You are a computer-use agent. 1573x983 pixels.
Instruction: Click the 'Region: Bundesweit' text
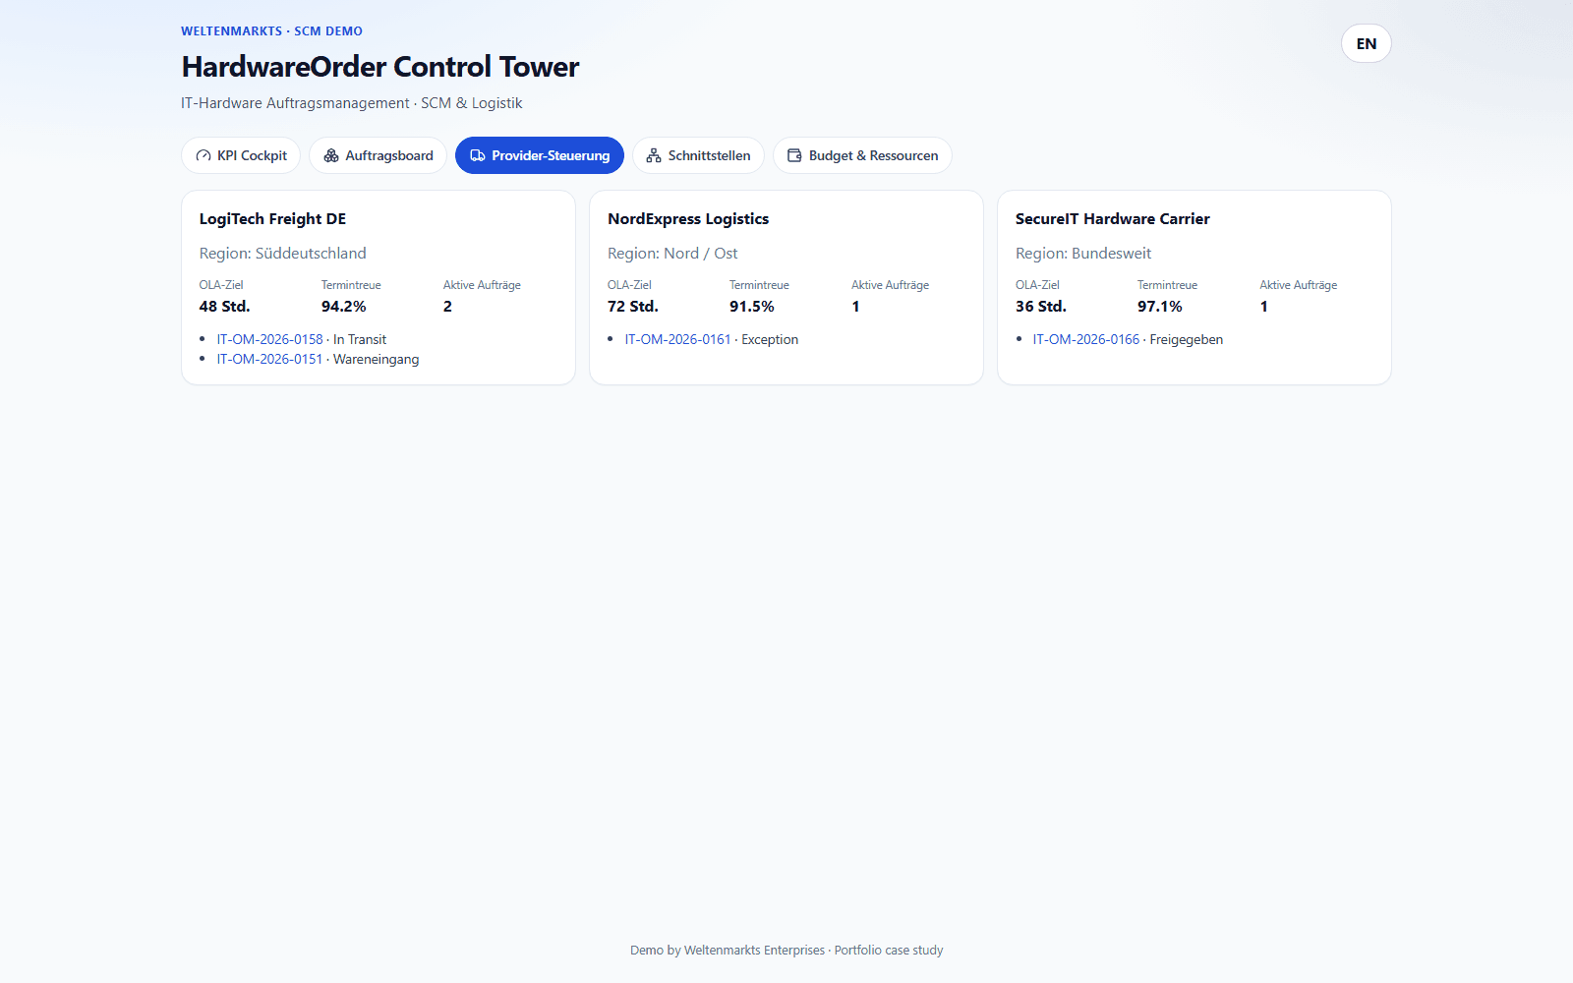coord(1083,254)
